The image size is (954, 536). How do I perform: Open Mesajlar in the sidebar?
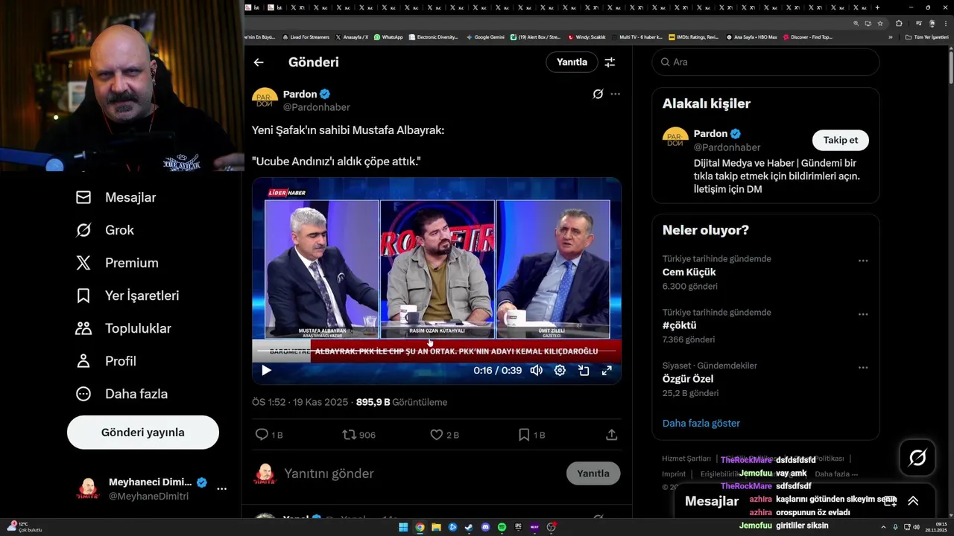tap(116, 197)
